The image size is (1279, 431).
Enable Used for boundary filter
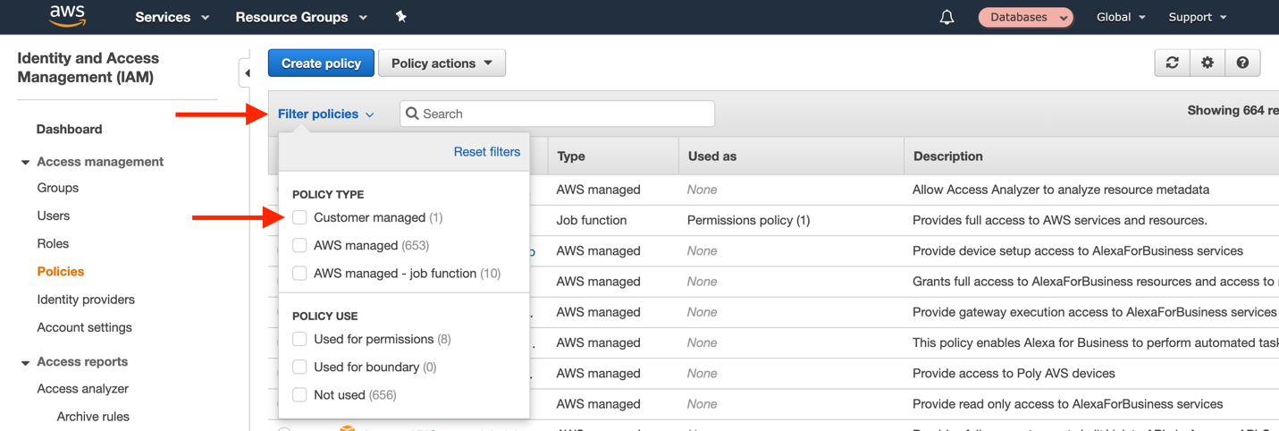299,367
